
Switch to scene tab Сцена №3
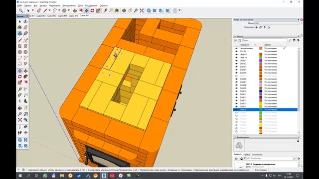tap(52, 15)
